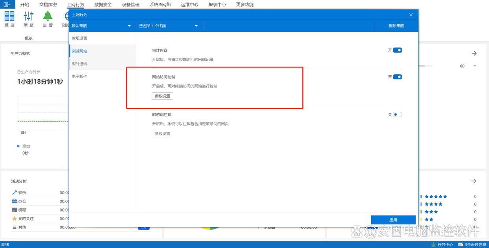This screenshot has width=489, height=248.
Task: Click the 任务中心 icon in status bar
Action: (x=433, y=244)
